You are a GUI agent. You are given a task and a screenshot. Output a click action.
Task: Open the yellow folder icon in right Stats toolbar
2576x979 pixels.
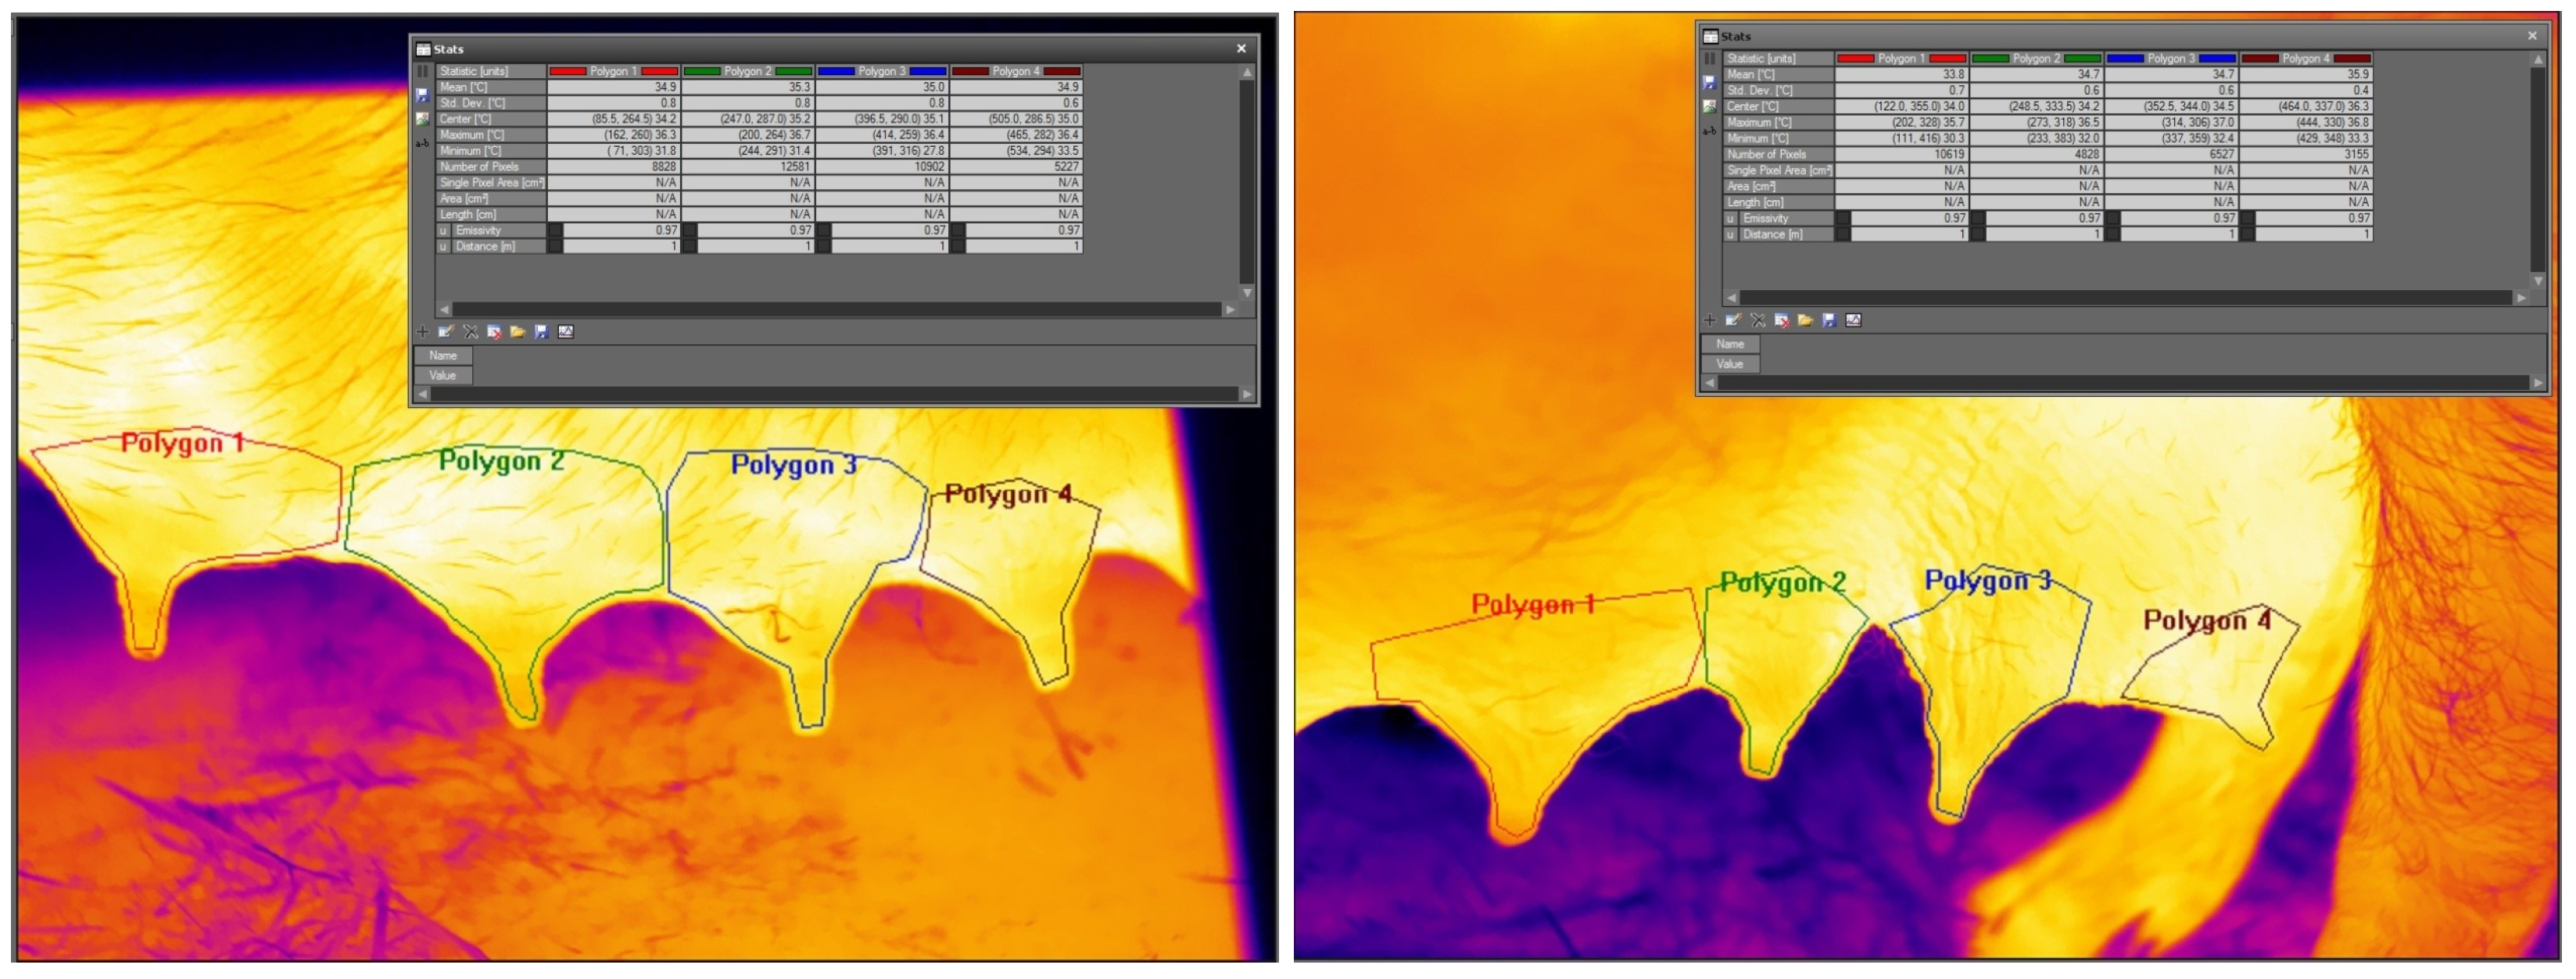[x=1805, y=320]
